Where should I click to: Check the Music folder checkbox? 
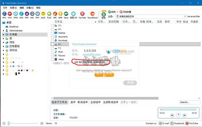pos(53,52)
